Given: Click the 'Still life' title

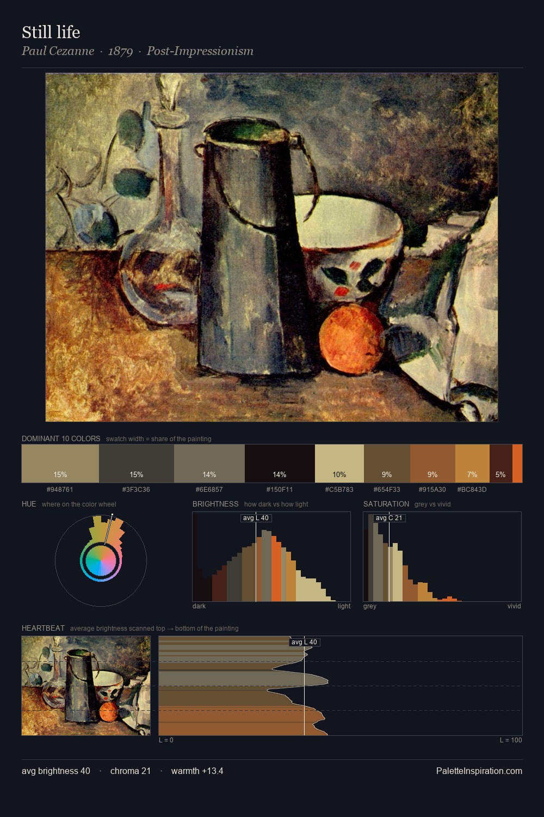Looking at the screenshot, I should point(51,32).
